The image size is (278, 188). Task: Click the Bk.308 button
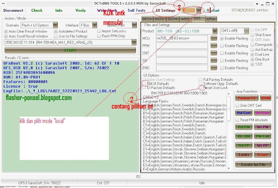(x=244, y=136)
